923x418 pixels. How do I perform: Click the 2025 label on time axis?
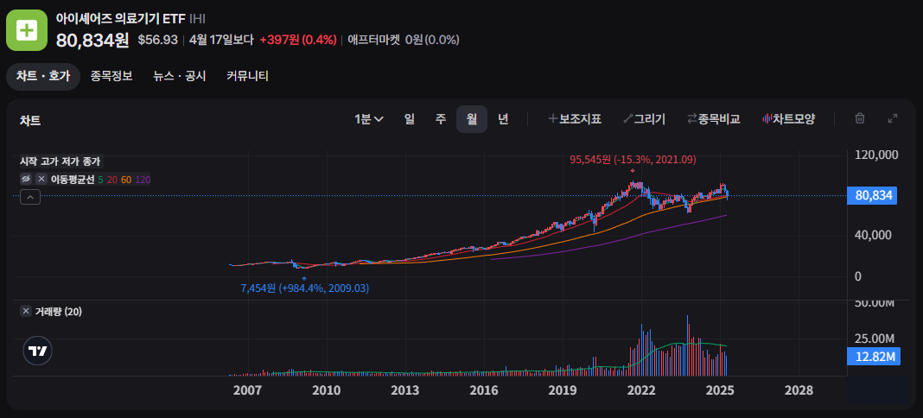click(x=720, y=390)
